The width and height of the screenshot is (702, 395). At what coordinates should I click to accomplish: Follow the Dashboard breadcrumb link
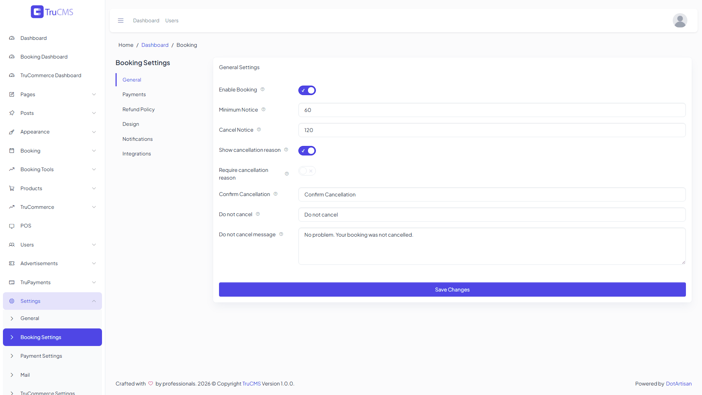click(x=155, y=45)
